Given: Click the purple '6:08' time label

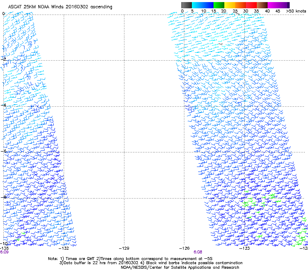Looking at the screenshot, I should pos(198,252).
